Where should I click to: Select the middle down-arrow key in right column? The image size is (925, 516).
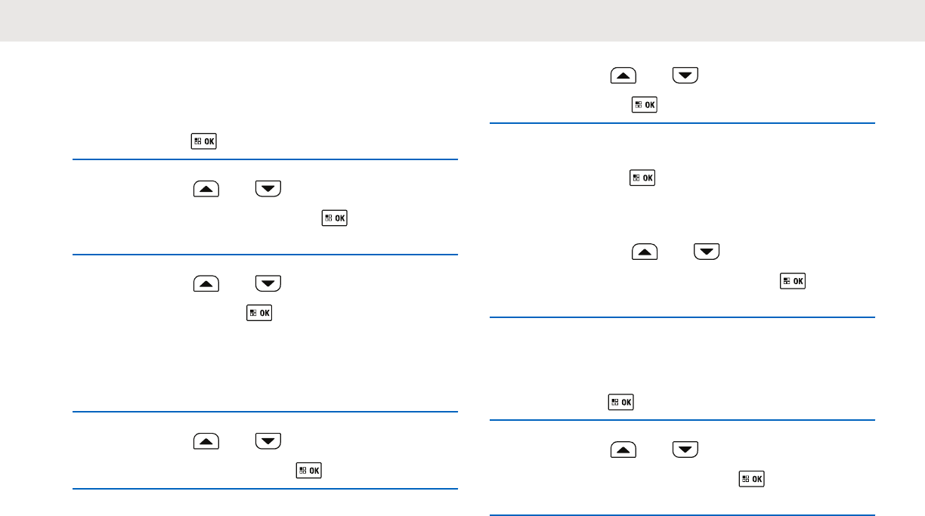point(707,252)
